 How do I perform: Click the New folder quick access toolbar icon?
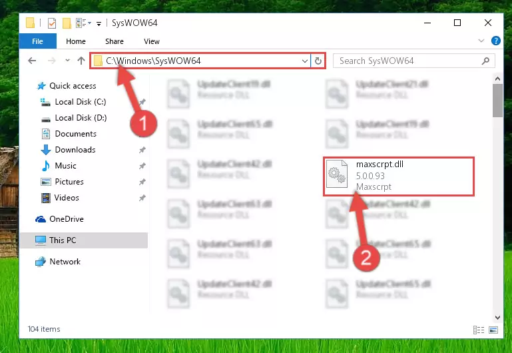pyautogui.click(x=67, y=23)
